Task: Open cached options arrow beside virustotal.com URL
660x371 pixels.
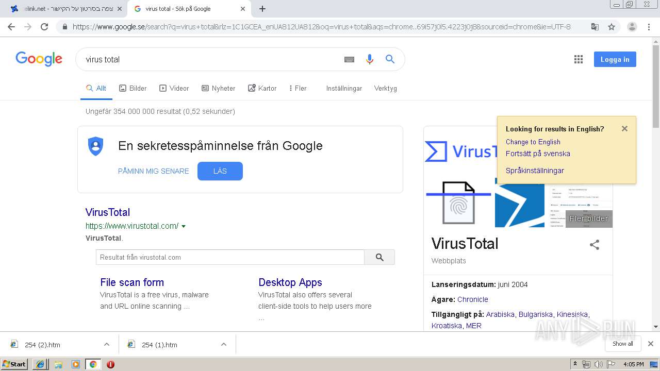Action: tap(184, 226)
